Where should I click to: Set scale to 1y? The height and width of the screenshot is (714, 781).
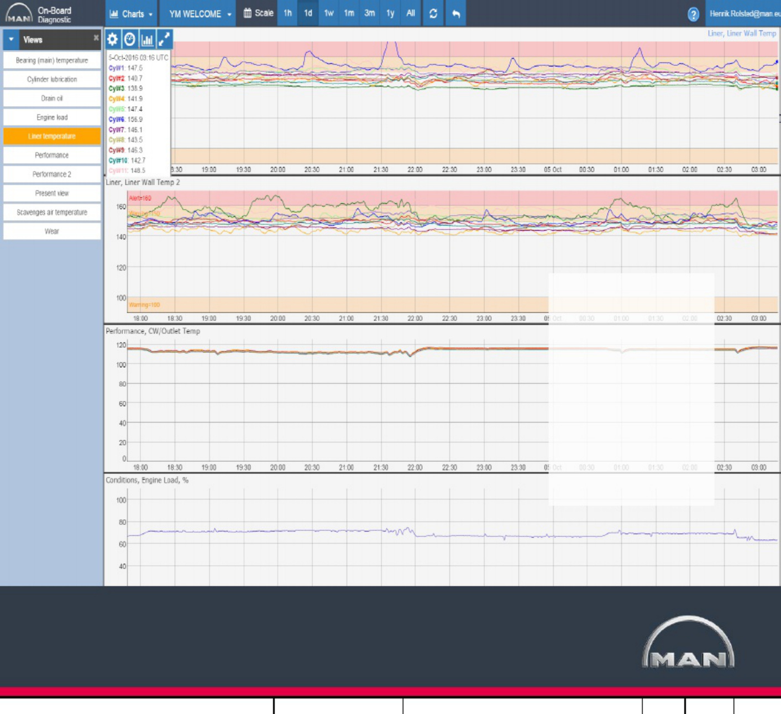(x=390, y=13)
